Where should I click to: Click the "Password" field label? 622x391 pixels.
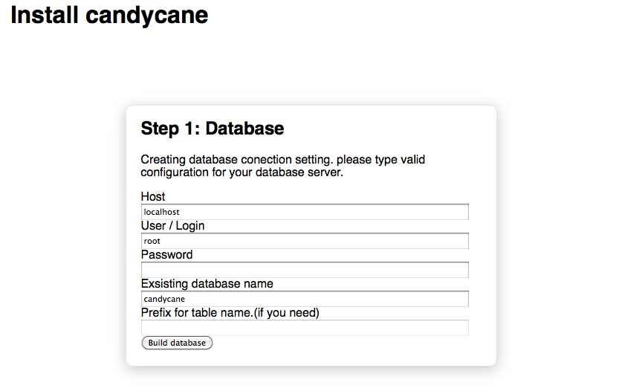click(x=166, y=255)
